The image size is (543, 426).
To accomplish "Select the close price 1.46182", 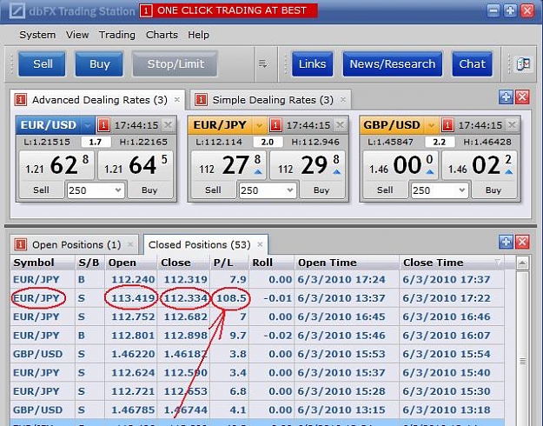I will click(185, 354).
